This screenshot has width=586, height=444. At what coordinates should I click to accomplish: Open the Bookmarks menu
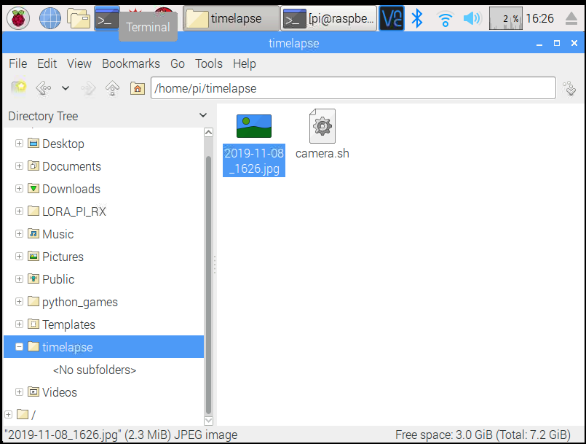pyautogui.click(x=131, y=63)
